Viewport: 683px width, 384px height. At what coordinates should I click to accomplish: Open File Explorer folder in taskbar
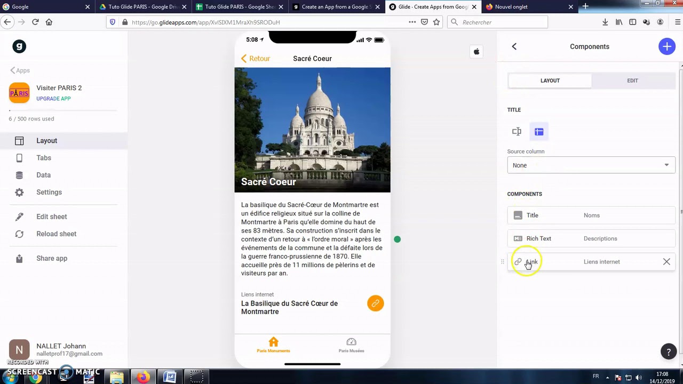116,378
